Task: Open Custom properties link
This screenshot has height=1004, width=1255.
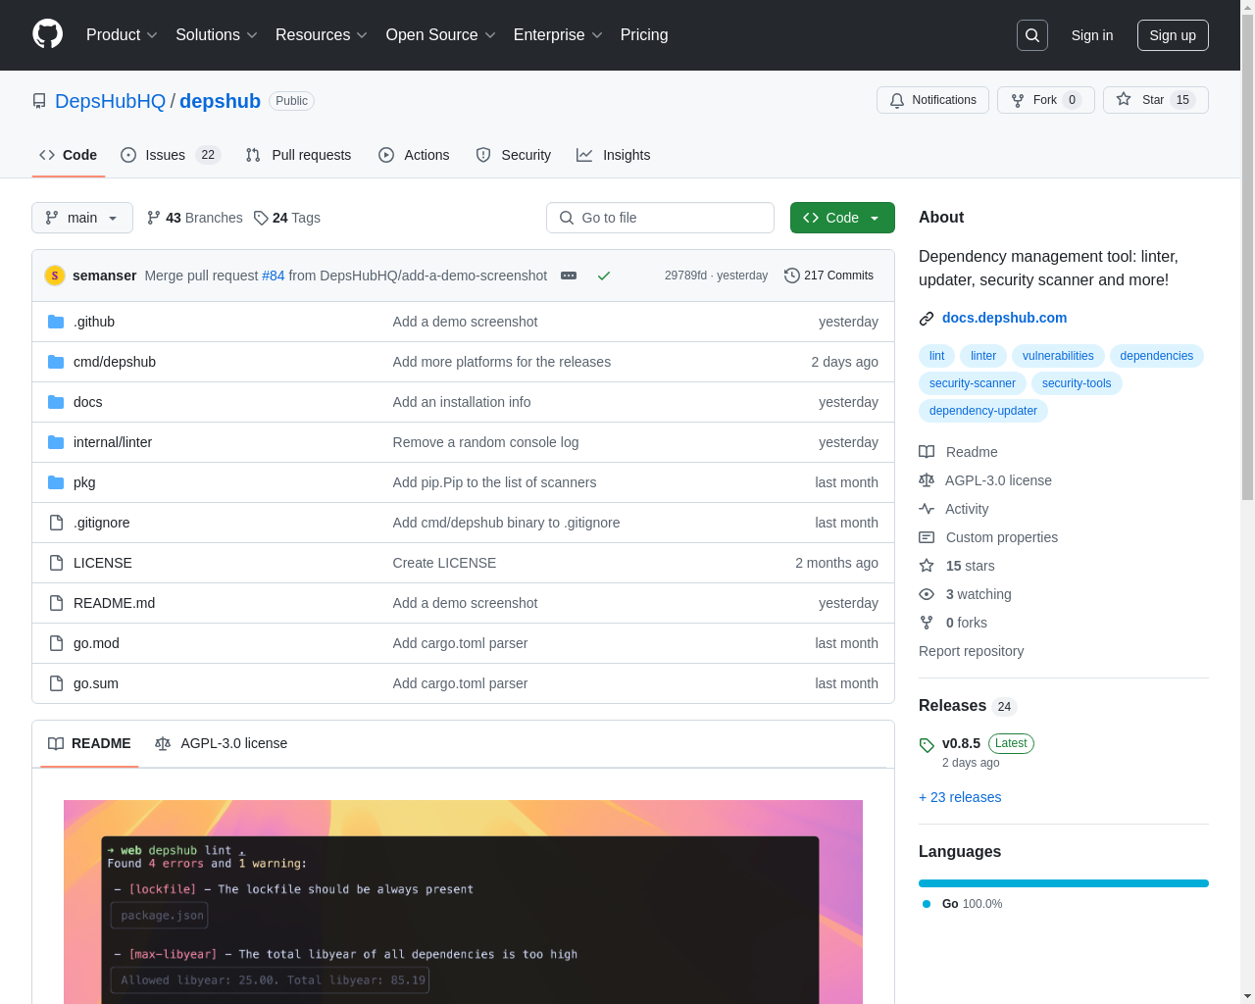Action: click(988, 537)
